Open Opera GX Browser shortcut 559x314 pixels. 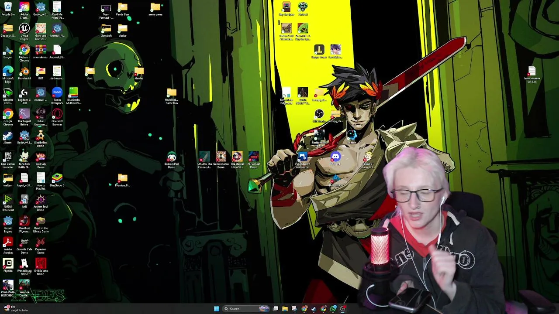click(57, 117)
